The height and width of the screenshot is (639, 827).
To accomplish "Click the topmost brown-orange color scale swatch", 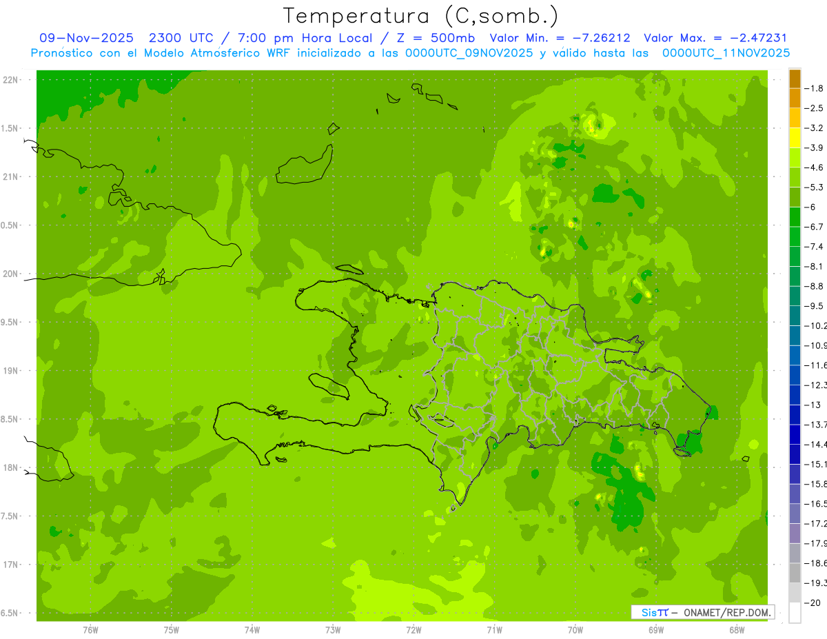I will point(795,79).
